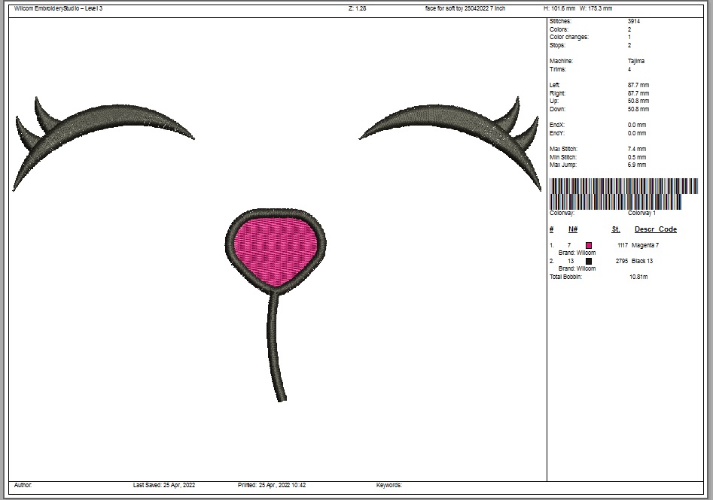This screenshot has height=500, width=713.
Task: Click the design barcode
Action: (623, 193)
